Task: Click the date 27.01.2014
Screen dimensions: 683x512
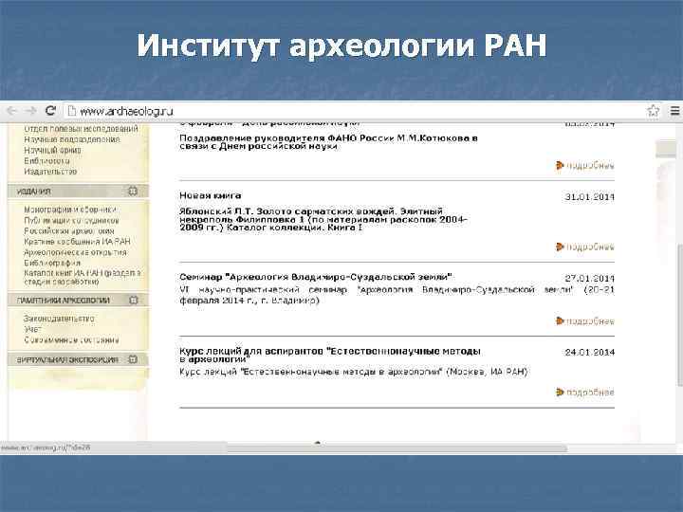Action: tap(590, 278)
